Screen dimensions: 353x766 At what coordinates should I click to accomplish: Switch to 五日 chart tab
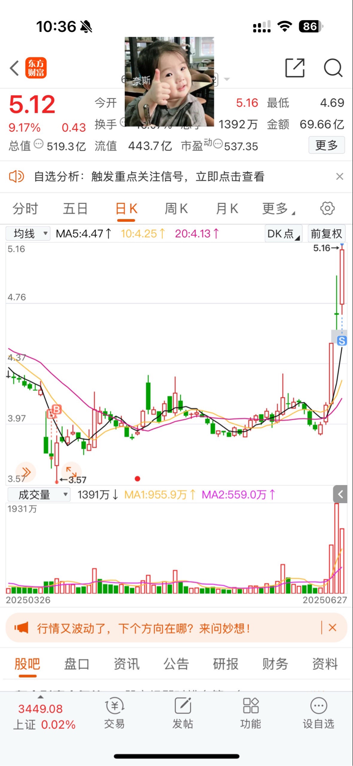pos(75,209)
